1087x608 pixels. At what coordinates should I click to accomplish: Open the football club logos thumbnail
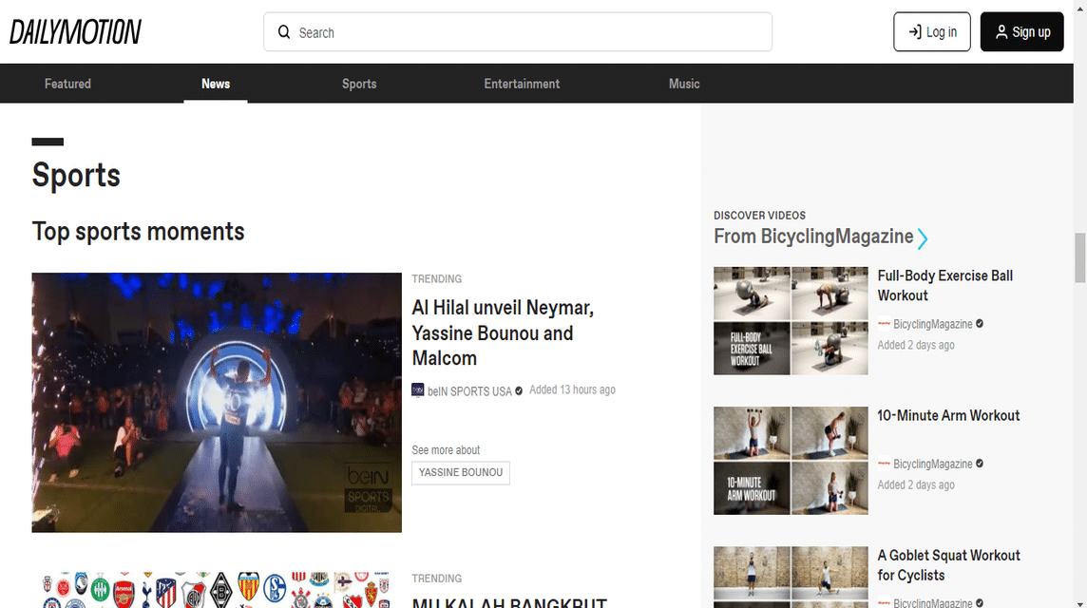(x=217, y=590)
